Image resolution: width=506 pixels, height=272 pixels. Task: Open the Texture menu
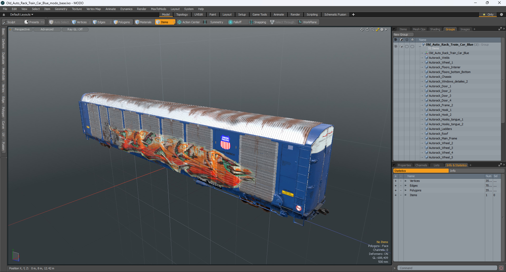coord(77,9)
